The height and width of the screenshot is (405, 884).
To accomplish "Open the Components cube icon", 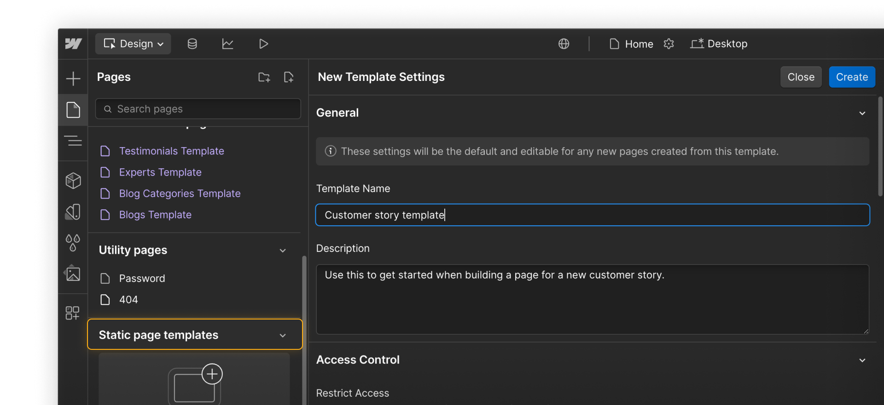I will 73,181.
